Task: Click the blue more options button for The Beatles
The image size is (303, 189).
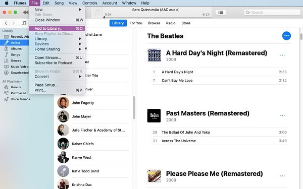Action: click(286, 36)
